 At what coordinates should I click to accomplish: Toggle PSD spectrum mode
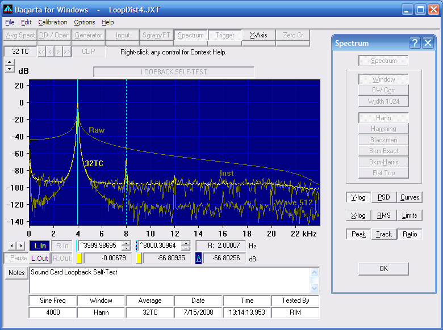pos(384,197)
